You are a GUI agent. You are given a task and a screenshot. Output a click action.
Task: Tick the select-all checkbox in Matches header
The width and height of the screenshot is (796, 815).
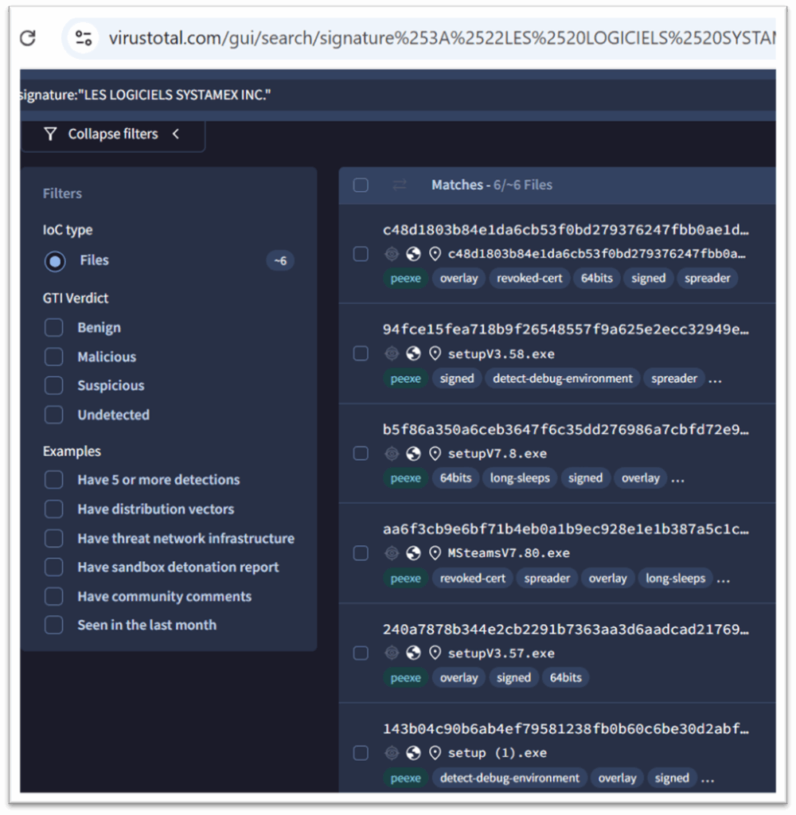click(361, 185)
